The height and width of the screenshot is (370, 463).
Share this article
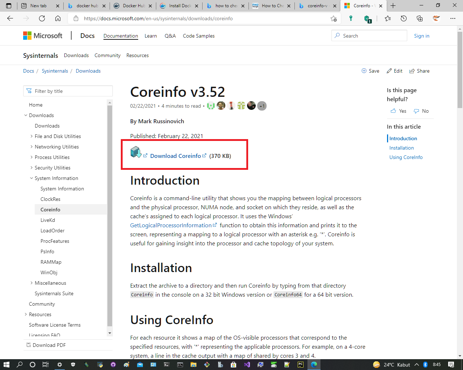[x=419, y=71]
